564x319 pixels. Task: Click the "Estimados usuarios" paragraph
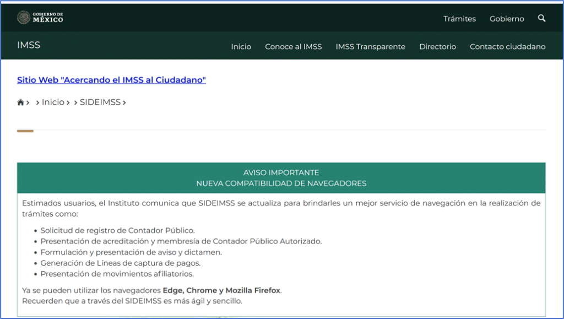[x=281, y=209]
